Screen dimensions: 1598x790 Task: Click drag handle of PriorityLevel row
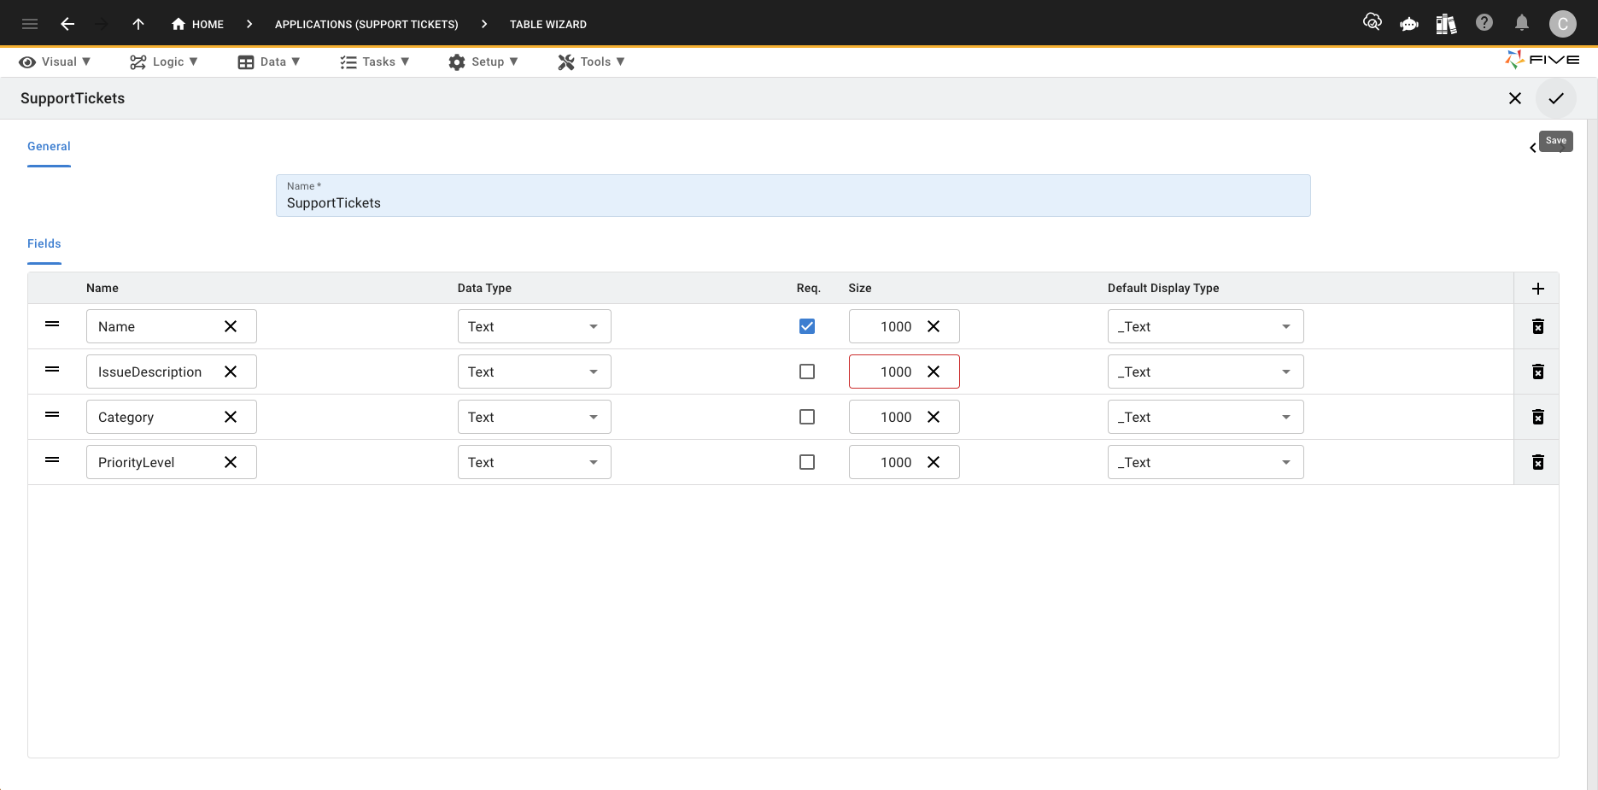[x=52, y=460]
